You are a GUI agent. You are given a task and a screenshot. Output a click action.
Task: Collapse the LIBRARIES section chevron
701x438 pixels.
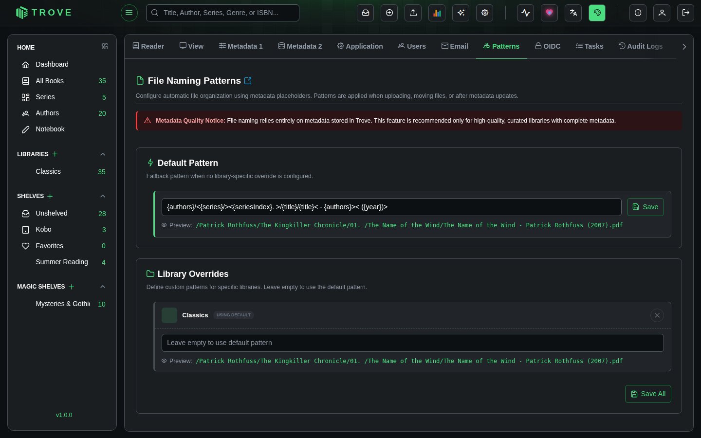(x=103, y=154)
